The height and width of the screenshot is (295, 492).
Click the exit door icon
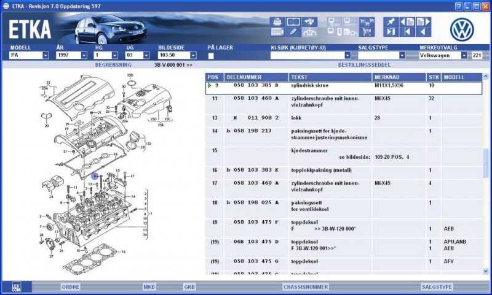tap(391, 32)
